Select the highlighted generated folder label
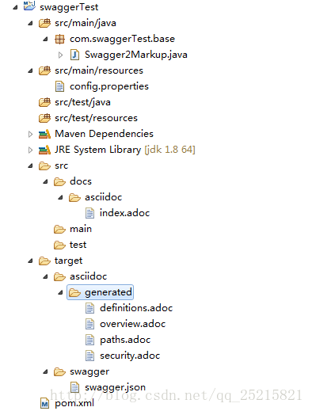Screen dimensions: 312x411 point(108,292)
